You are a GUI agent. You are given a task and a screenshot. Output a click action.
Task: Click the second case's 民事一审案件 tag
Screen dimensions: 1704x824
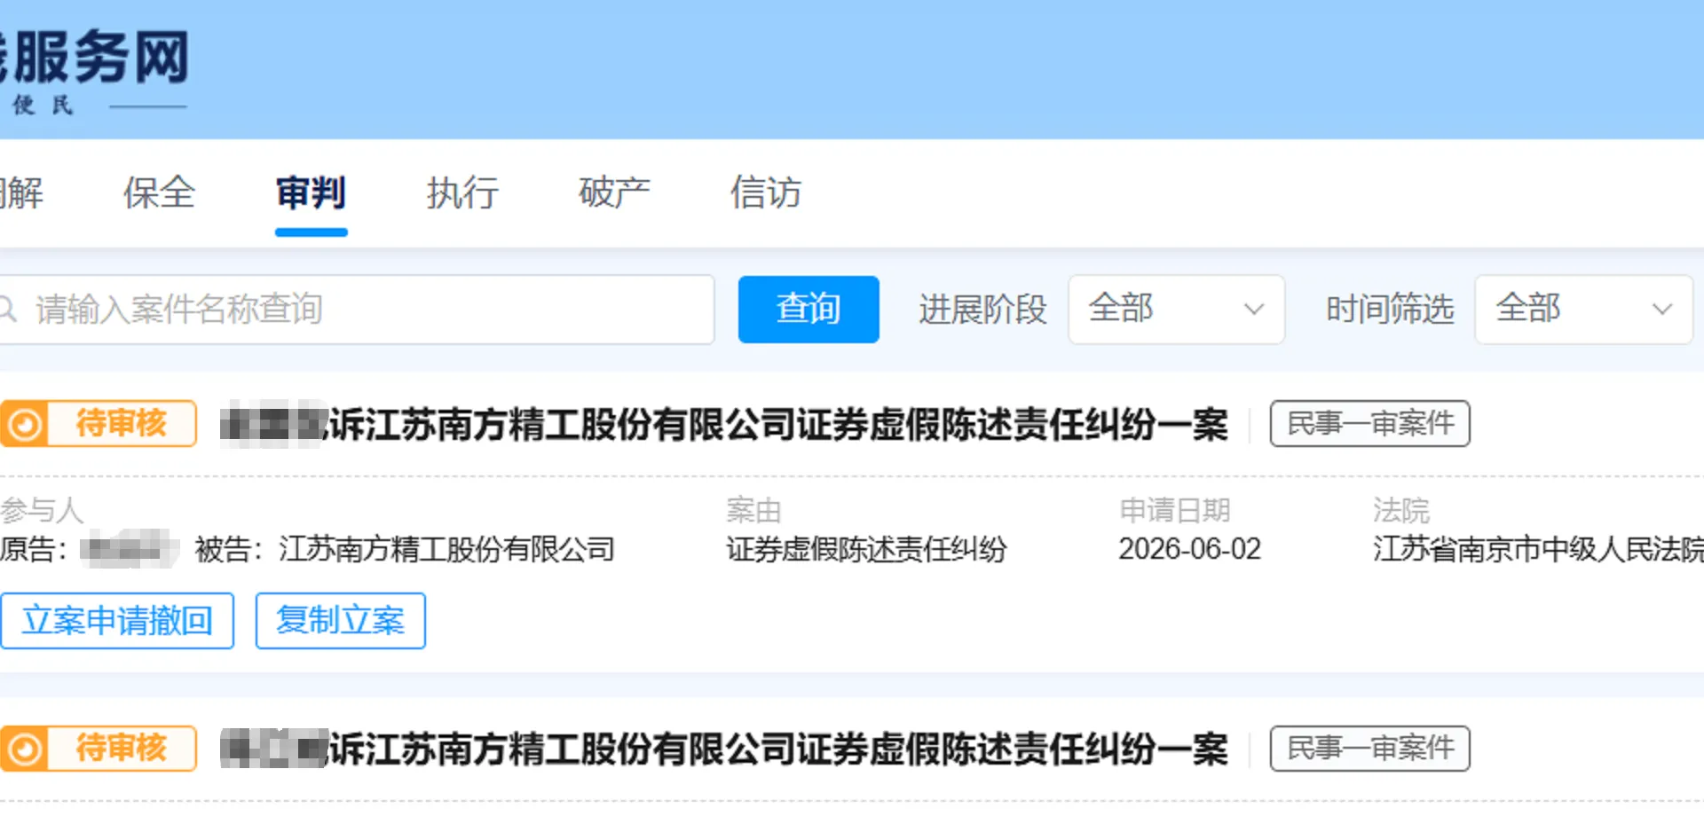[x=1370, y=749]
